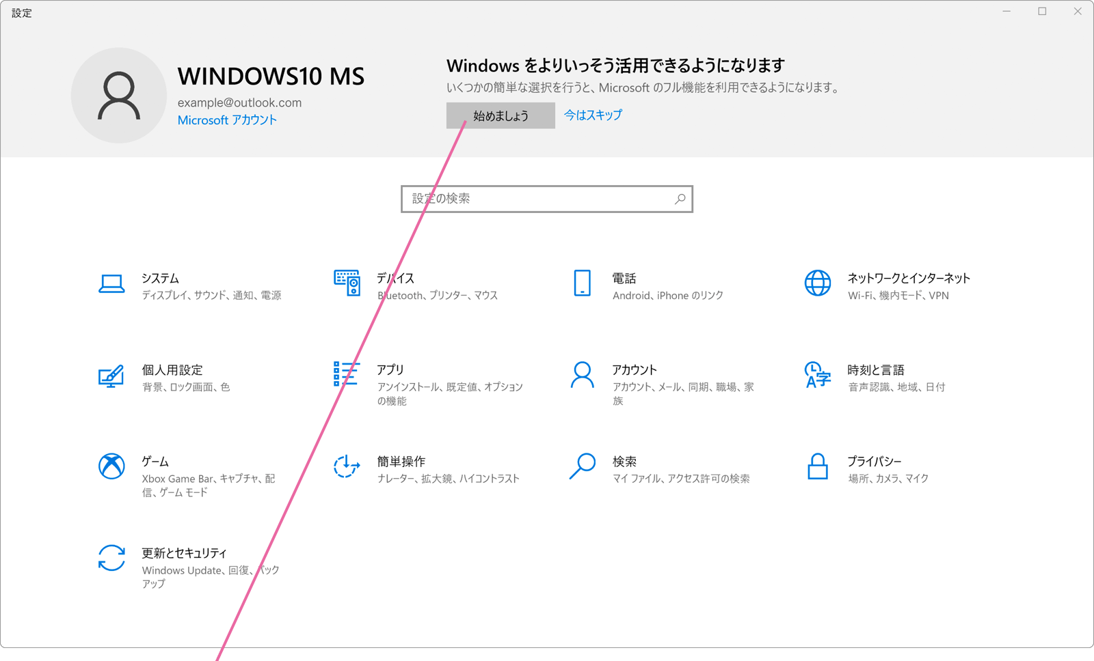Maximize the 設定 window
1094x661 pixels.
click(x=1042, y=12)
